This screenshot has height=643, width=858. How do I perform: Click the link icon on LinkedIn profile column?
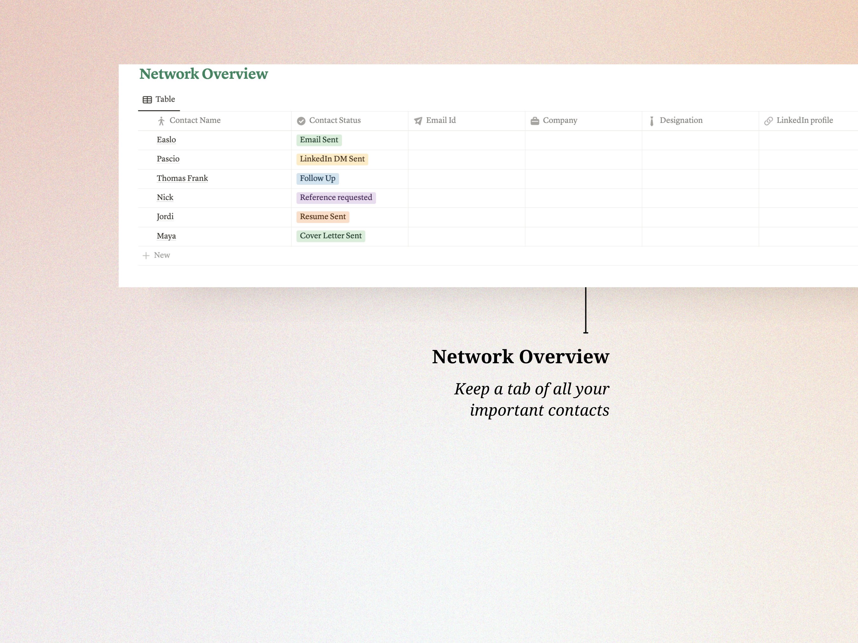pyautogui.click(x=769, y=121)
